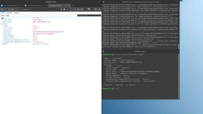The width and height of the screenshot is (203, 114).
Task: Select the minimum_wire_compatibility_version key
Action: tap(16, 40)
